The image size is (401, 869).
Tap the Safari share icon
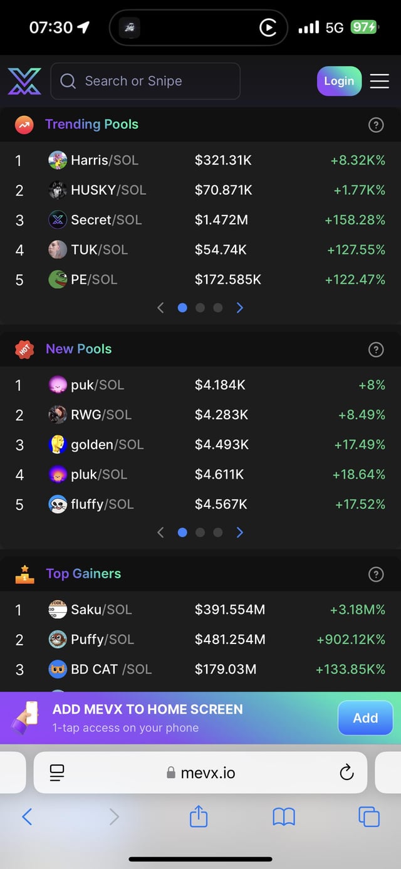(x=198, y=816)
